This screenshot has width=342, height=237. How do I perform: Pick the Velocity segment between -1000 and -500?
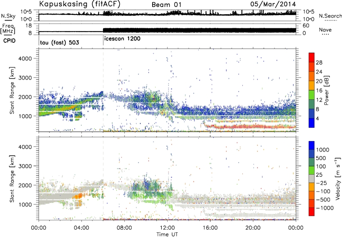(312, 203)
